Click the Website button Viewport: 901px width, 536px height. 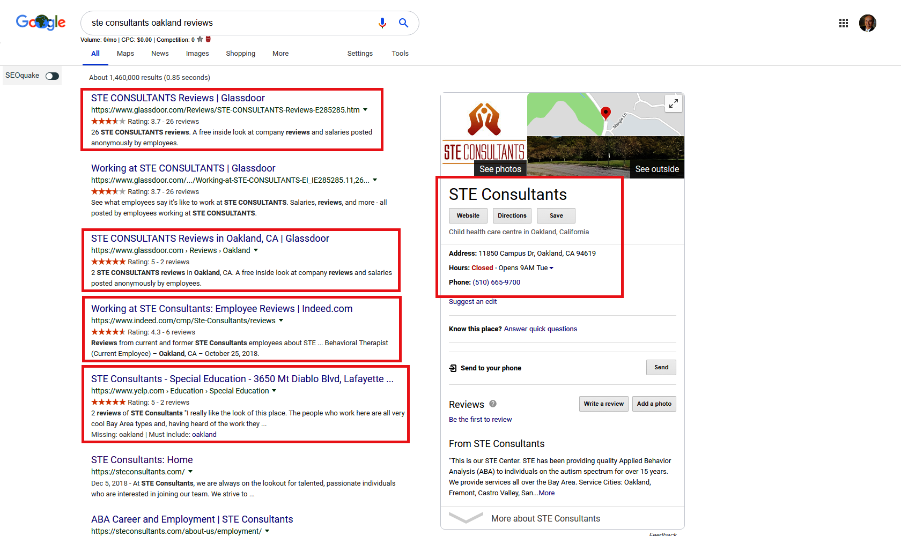(468, 215)
